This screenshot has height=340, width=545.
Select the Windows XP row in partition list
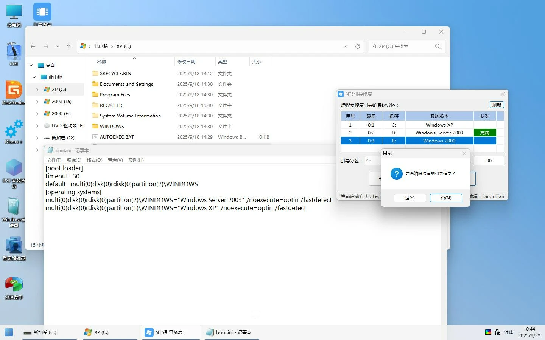[422, 125]
